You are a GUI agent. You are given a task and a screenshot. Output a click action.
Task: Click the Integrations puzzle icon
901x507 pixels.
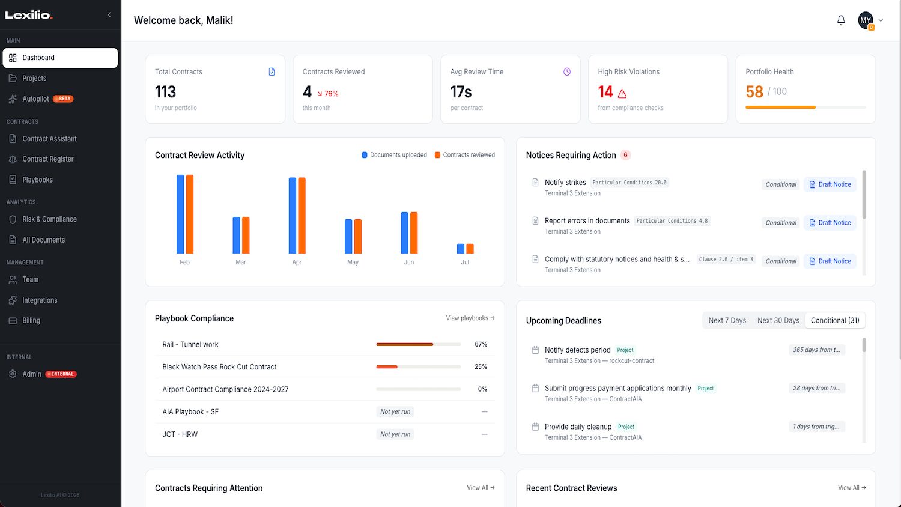tap(13, 300)
